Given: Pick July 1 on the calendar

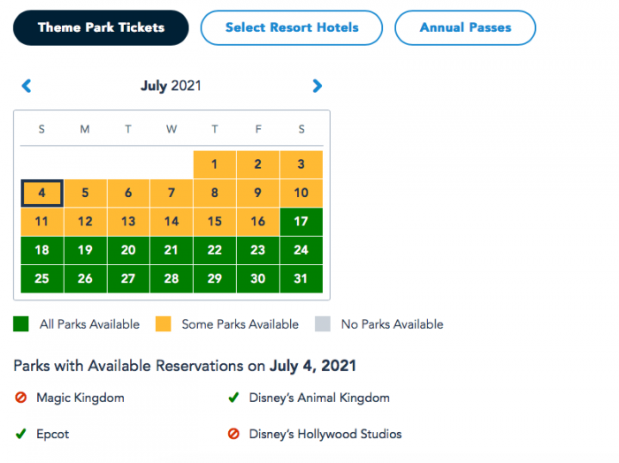Looking at the screenshot, I should tap(215, 164).
